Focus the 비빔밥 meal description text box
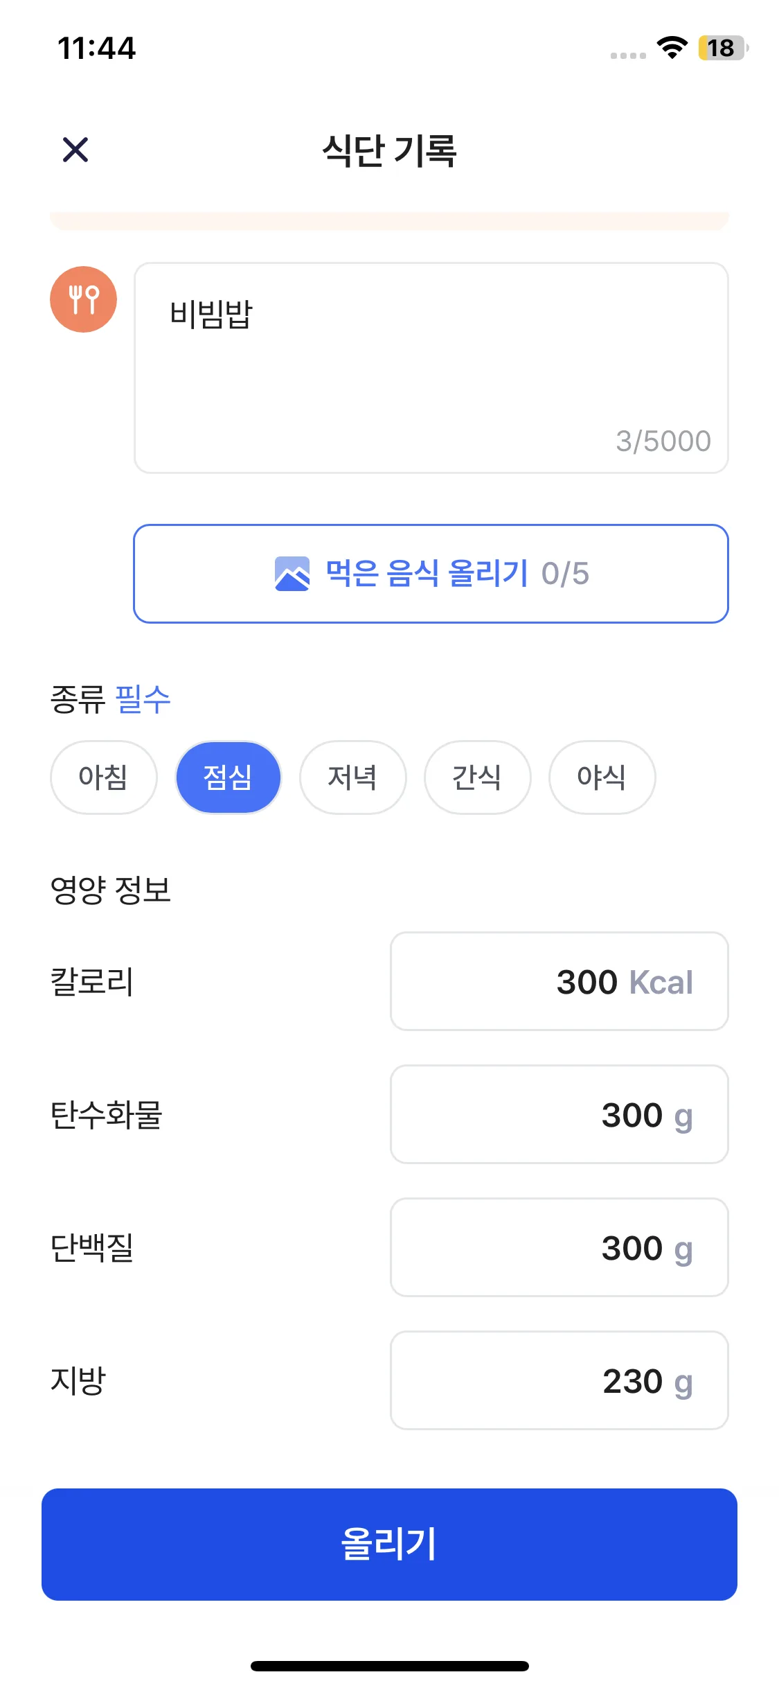The height and width of the screenshot is (1688, 779). click(x=431, y=360)
